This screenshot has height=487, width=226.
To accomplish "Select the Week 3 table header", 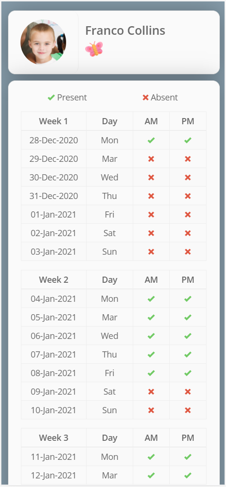I will click(x=54, y=438).
